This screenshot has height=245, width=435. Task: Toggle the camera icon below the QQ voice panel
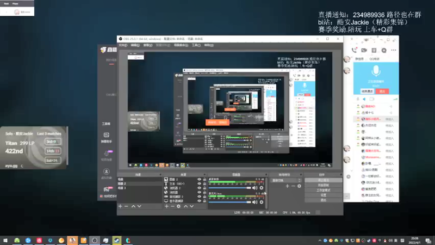tap(372, 99)
